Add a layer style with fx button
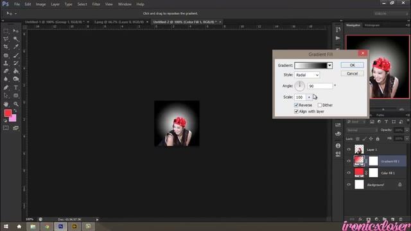Image resolution: width=411 pixels, height=231 pixels. click(360, 219)
